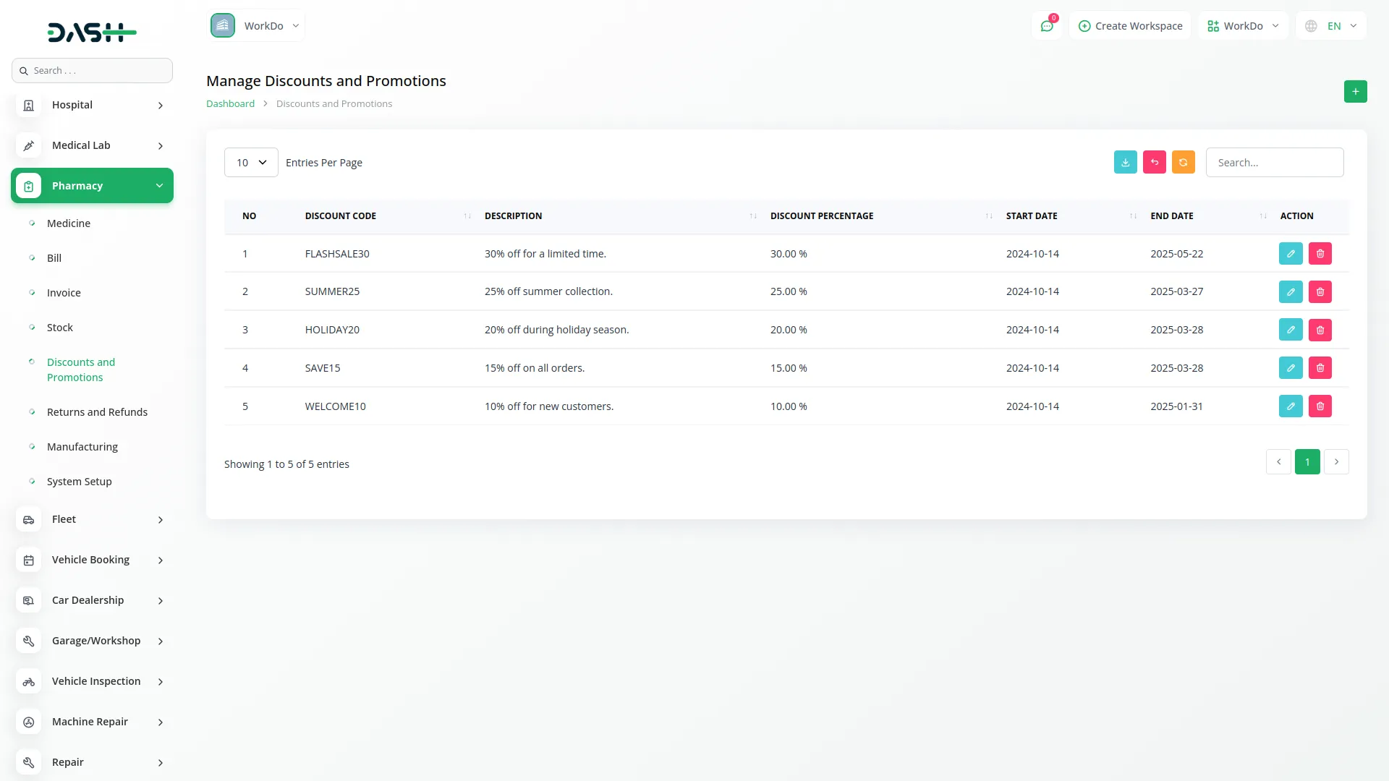Delete the SUMMER25 discount row
1389x781 pixels.
click(1320, 292)
